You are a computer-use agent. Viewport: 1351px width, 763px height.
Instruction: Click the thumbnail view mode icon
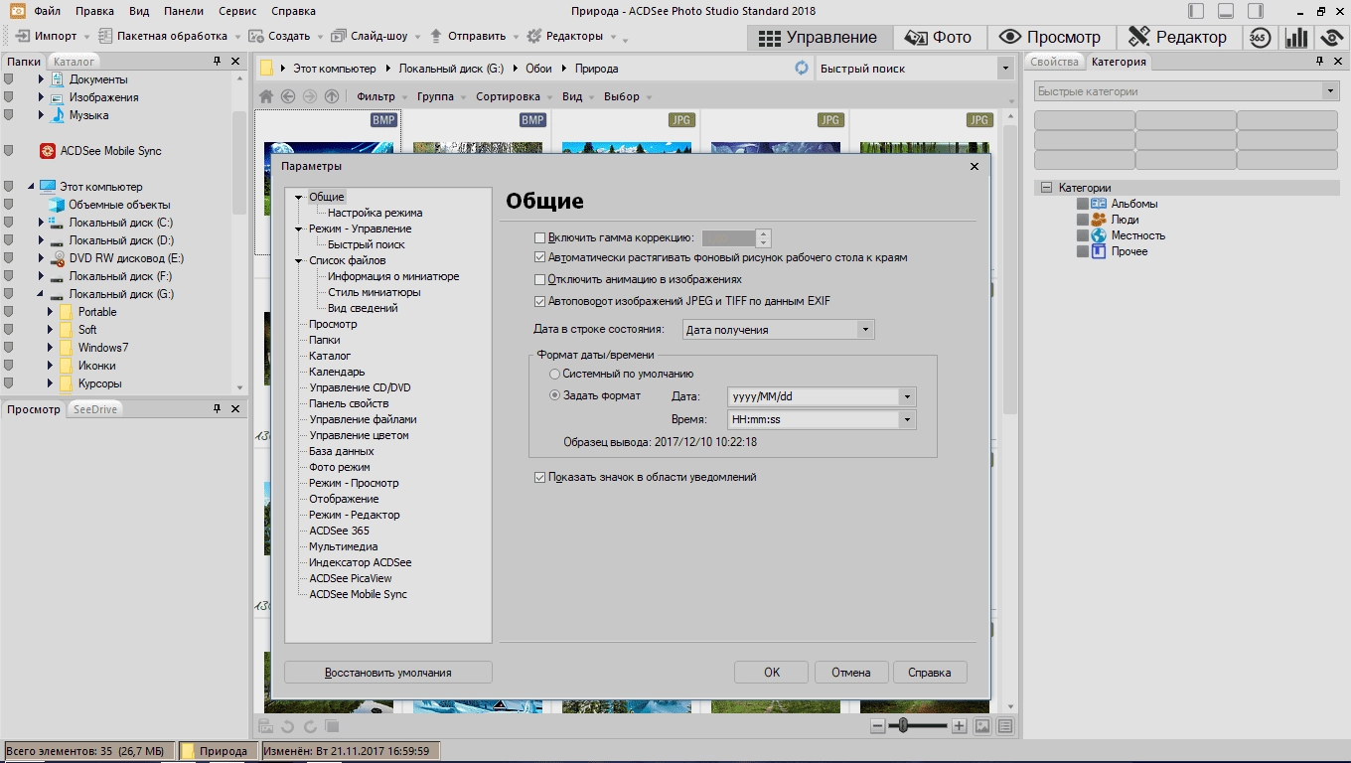[x=981, y=726]
